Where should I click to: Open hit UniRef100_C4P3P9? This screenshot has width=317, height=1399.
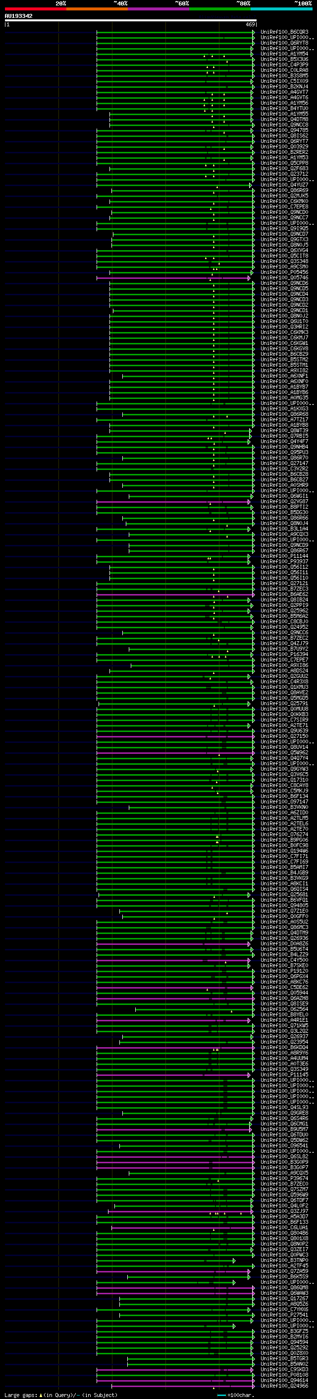click(284, 65)
